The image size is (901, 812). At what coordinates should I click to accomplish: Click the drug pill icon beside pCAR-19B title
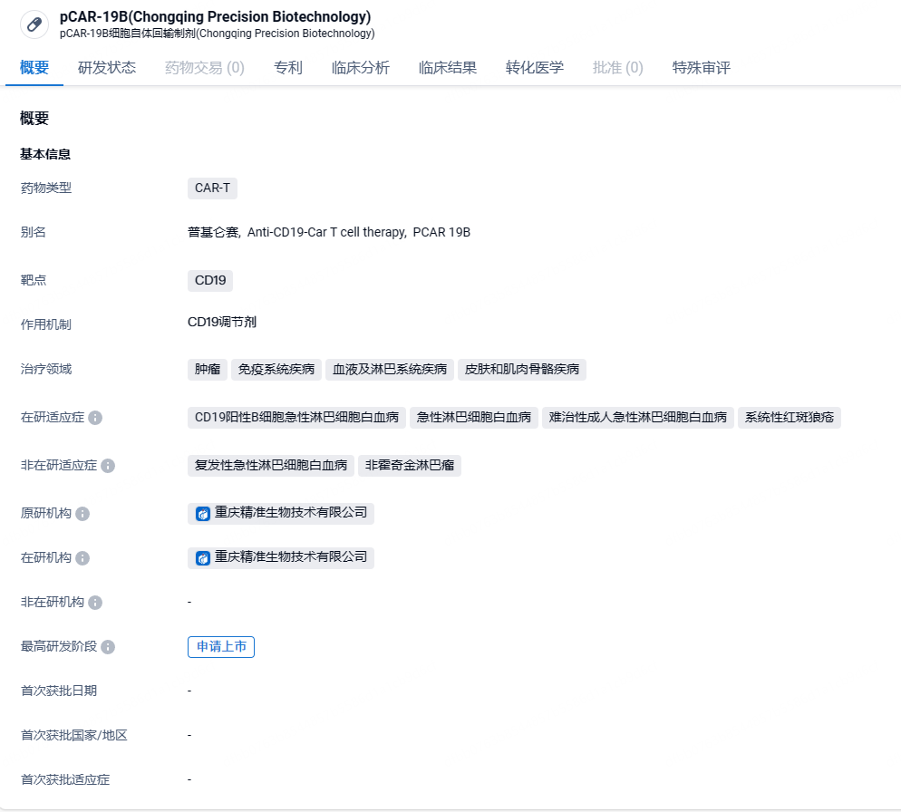tap(34, 24)
